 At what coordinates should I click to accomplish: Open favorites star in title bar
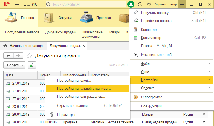[149, 4]
